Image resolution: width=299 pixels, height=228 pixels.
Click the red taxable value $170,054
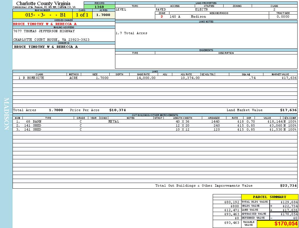coord(286,224)
